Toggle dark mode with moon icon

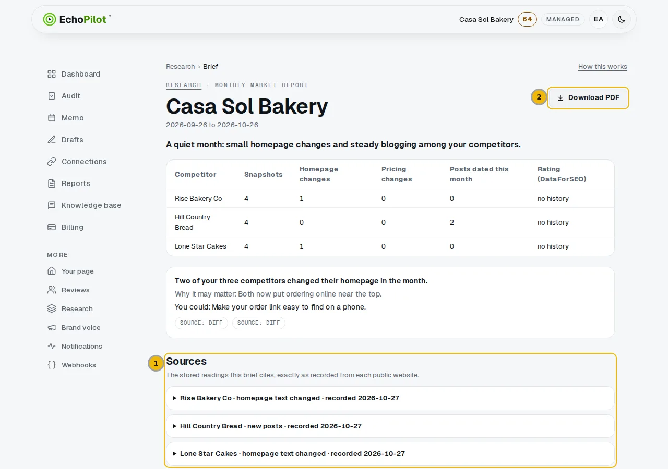(x=622, y=19)
